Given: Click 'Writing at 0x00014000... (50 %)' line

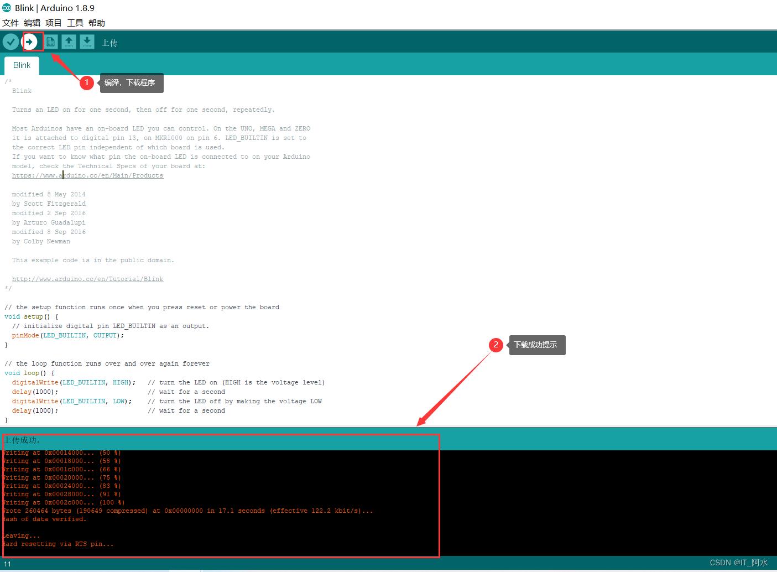Looking at the screenshot, I should (x=61, y=453).
